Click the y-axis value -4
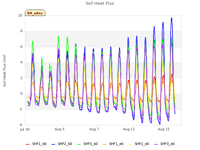200x150 pixels. [x=21, y=125]
